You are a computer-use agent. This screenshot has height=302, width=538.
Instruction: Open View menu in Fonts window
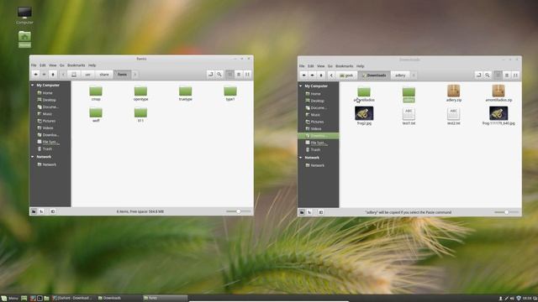52,65
